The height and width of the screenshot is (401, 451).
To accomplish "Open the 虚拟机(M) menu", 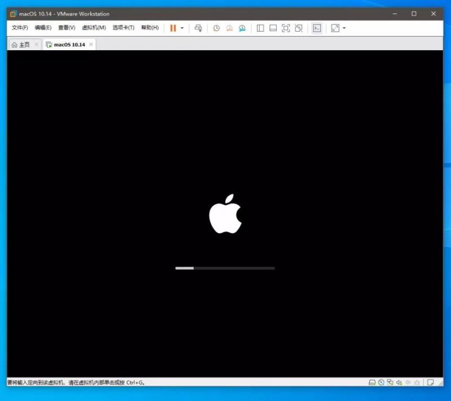I will pyautogui.click(x=94, y=28).
